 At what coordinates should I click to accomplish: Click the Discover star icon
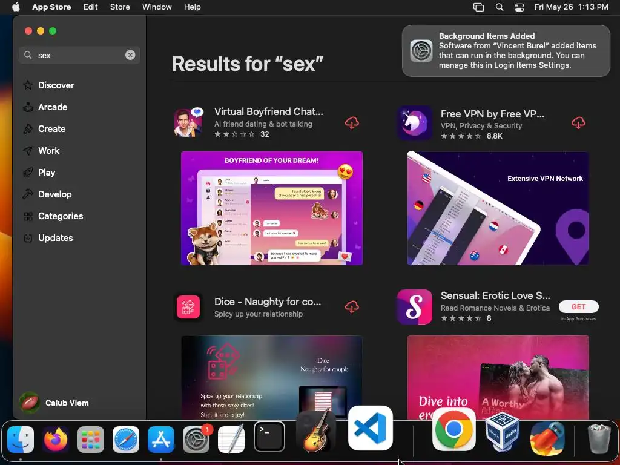point(28,85)
